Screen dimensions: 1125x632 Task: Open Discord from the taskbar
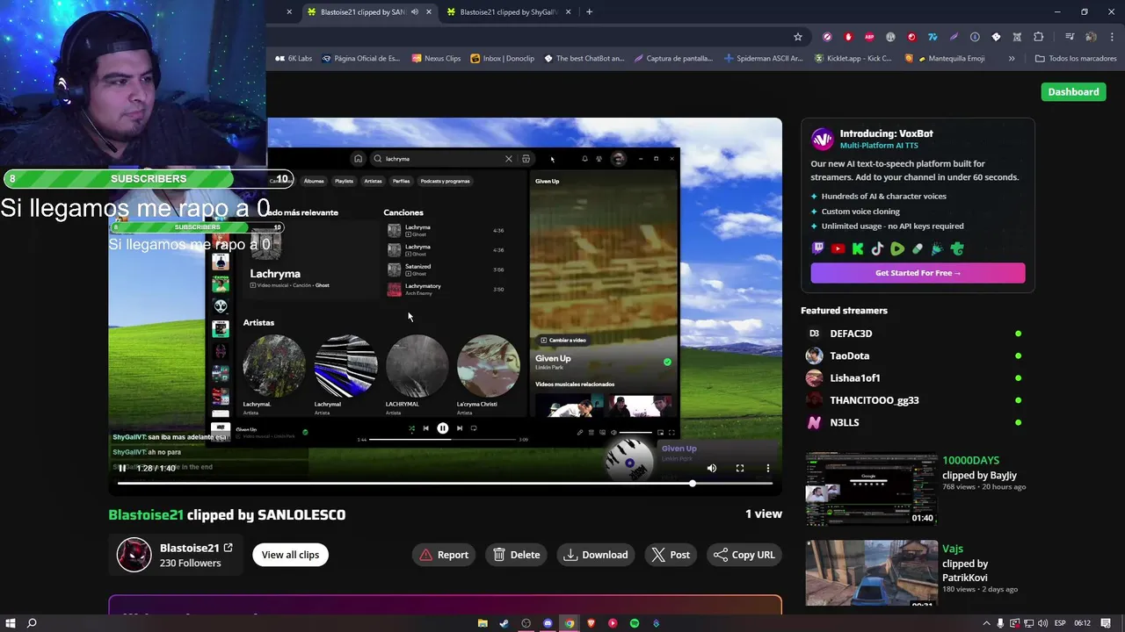[x=548, y=623]
